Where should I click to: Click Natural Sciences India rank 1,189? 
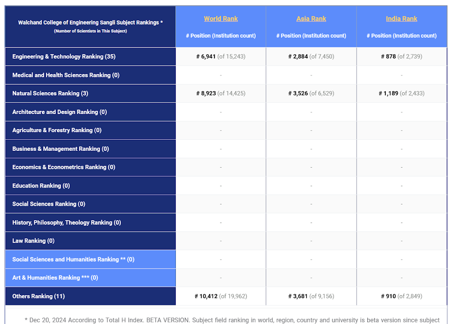(389, 93)
